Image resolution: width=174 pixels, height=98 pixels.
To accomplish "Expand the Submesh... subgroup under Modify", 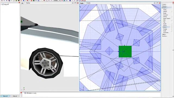I will 166,33.
